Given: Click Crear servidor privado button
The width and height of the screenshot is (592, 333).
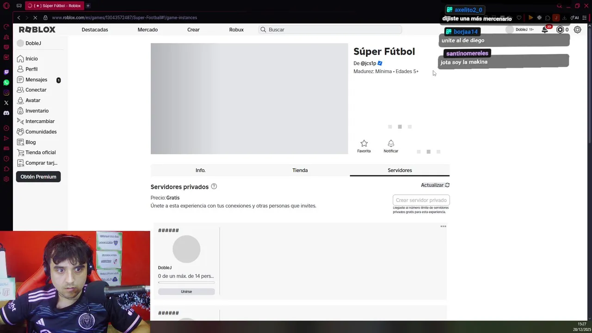Looking at the screenshot, I should tap(421, 200).
